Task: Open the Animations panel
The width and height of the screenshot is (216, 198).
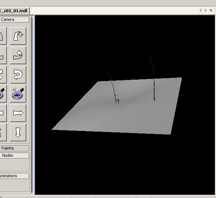Action: tap(14, 176)
